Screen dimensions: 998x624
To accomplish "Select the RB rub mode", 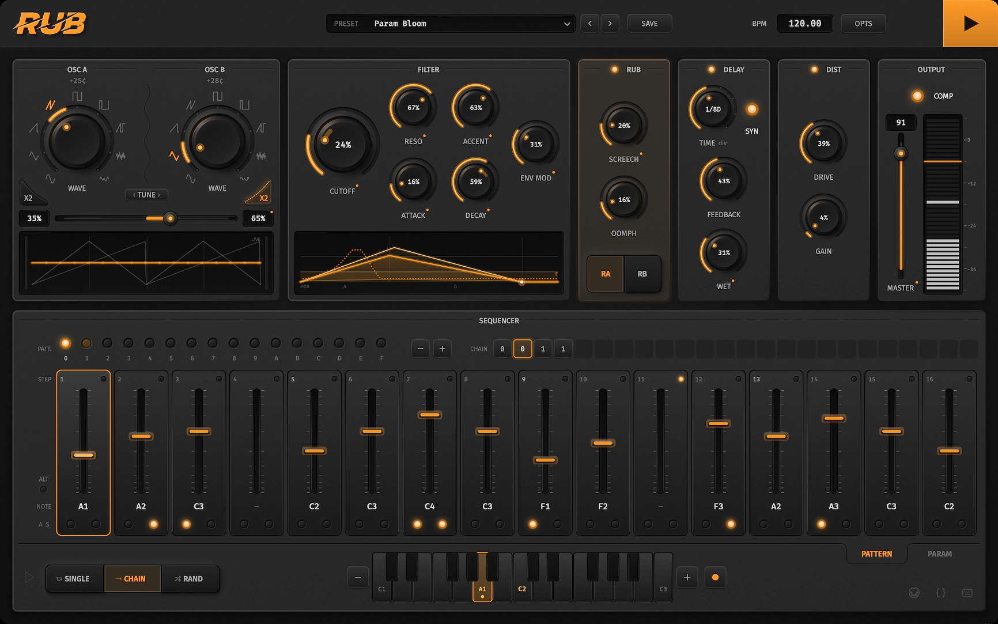I will (x=642, y=274).
